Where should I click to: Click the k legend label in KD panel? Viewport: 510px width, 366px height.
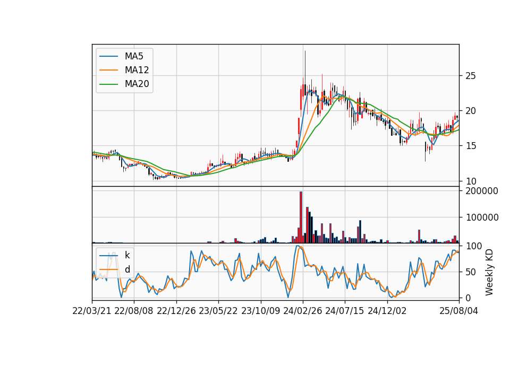tap(127, 255)
